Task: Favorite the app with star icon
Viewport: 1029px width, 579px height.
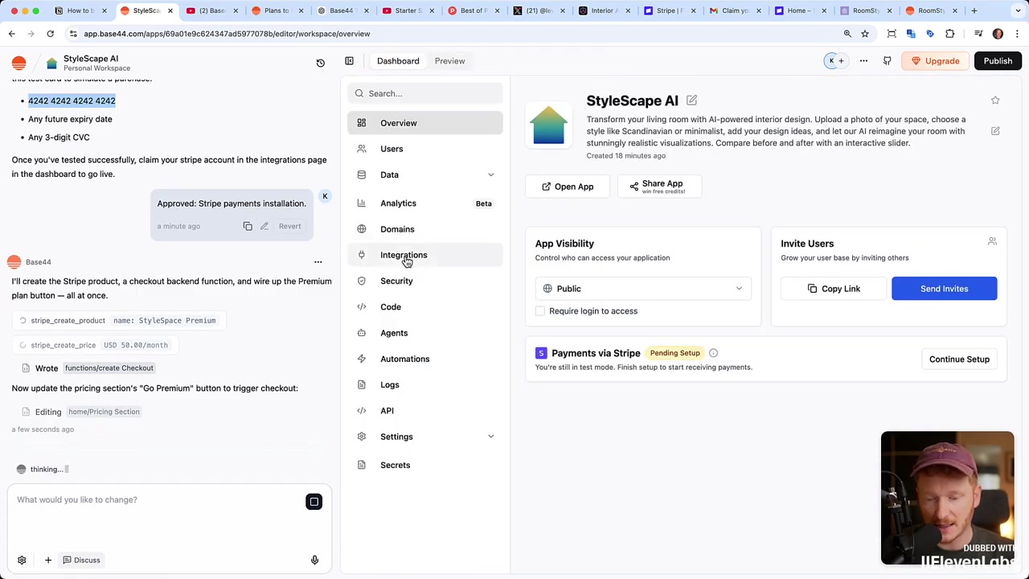Action: click(995, 101)
